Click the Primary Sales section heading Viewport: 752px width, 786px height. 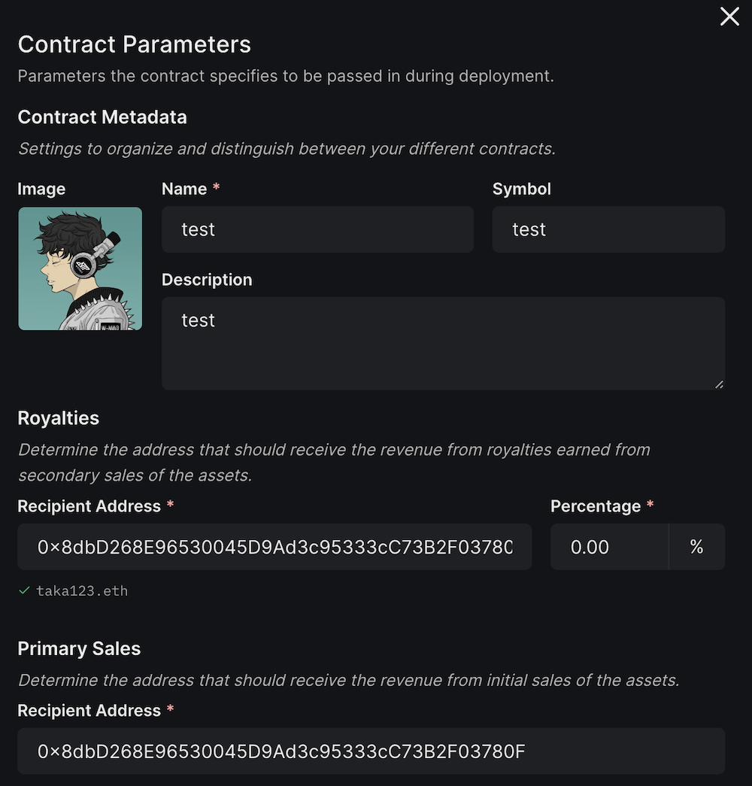(x=79, y=648)
